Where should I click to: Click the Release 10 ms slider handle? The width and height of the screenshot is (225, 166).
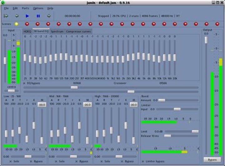click(x=167, y=136)
